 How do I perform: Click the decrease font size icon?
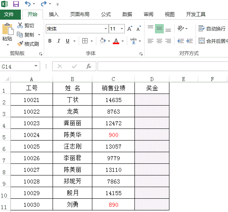(x=139, y=29)
